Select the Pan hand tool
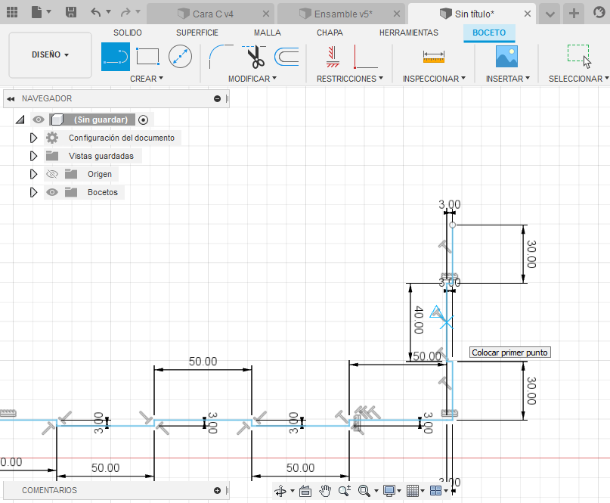This screenshot has width=610, height=503. click(x=325, y=491)
